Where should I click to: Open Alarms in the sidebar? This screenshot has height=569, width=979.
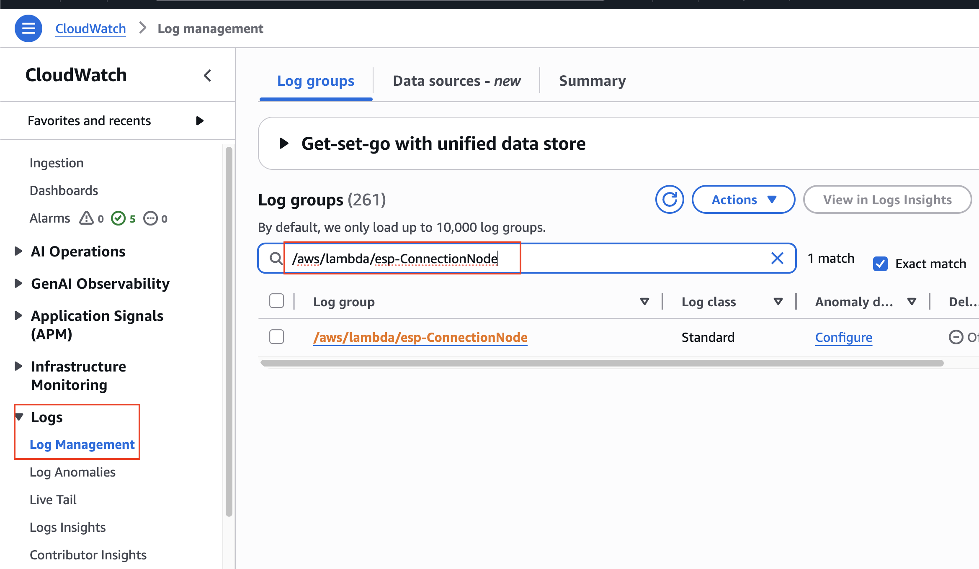pyautogui.click(x=50, y=218)
